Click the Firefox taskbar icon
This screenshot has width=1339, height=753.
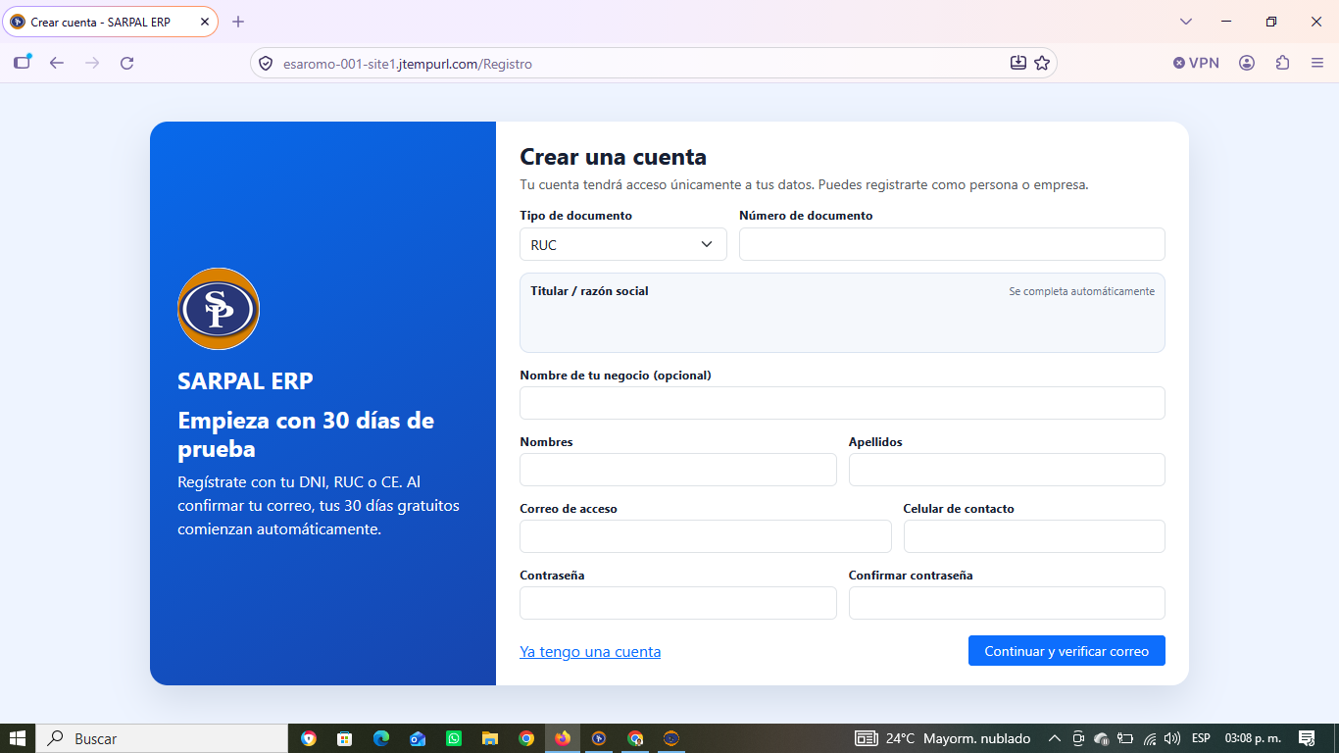point(563,738)
